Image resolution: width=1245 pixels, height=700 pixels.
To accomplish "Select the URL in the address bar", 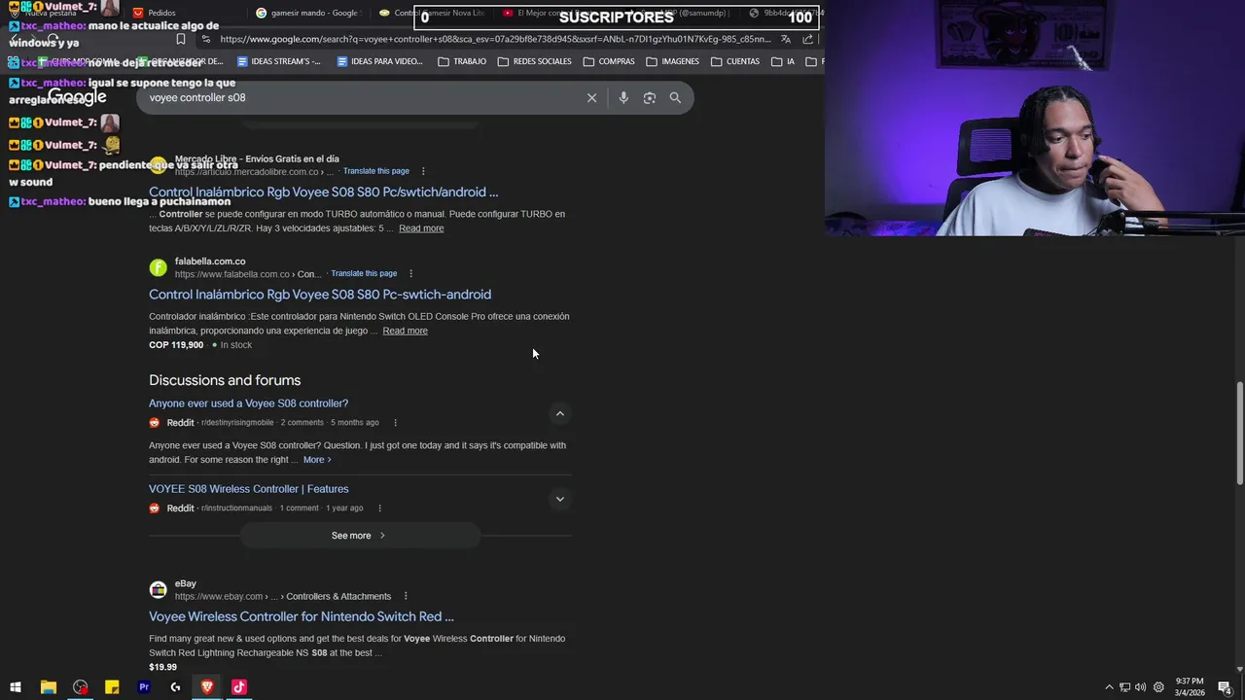I will tap(495, 39).
